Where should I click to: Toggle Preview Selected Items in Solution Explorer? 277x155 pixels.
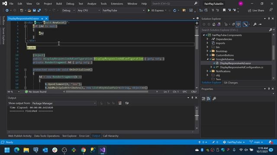[260, 25]
